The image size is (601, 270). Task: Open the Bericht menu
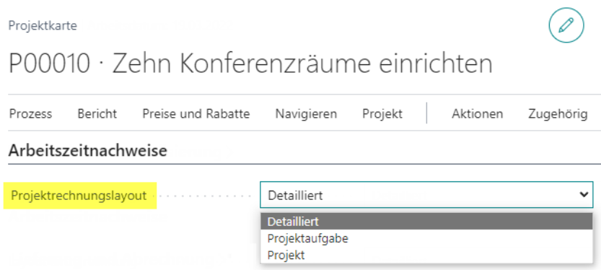97,114
